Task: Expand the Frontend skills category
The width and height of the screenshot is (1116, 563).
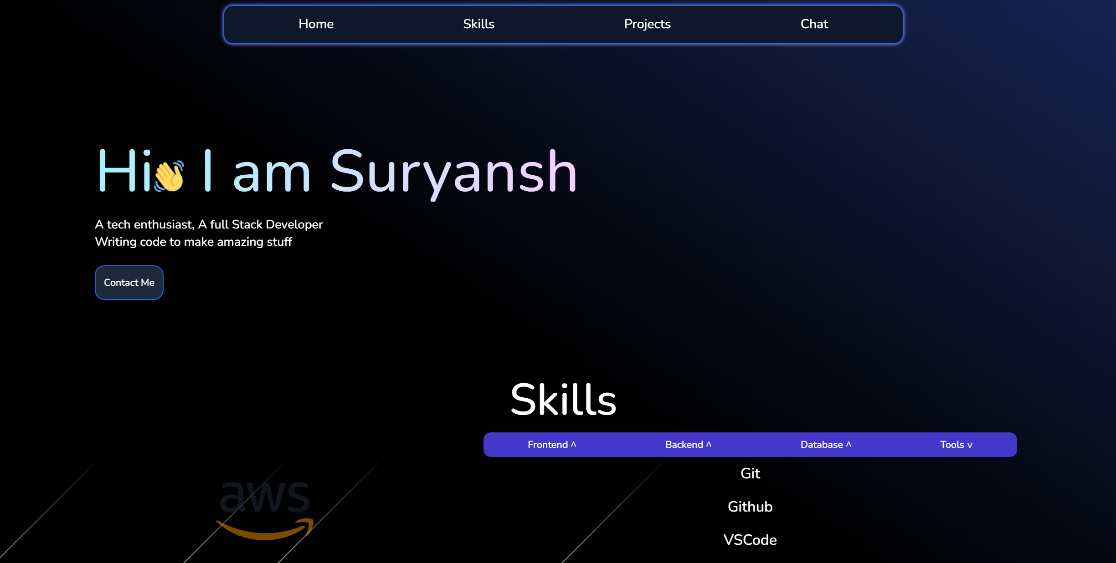Action: [x=552, y=445]
